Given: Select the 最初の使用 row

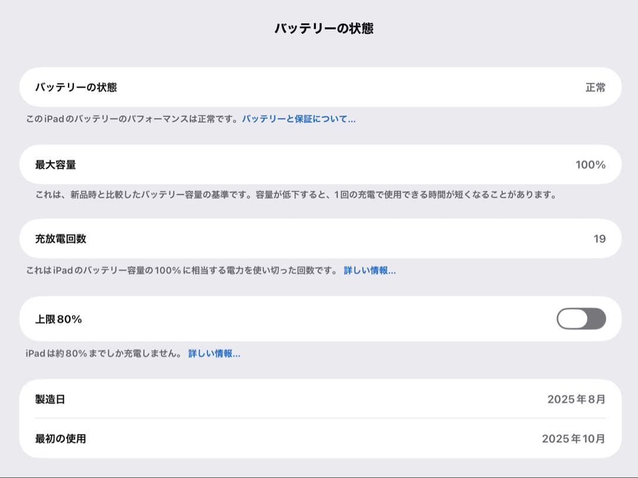Looking at the screenshot, I should pos(319,439).
